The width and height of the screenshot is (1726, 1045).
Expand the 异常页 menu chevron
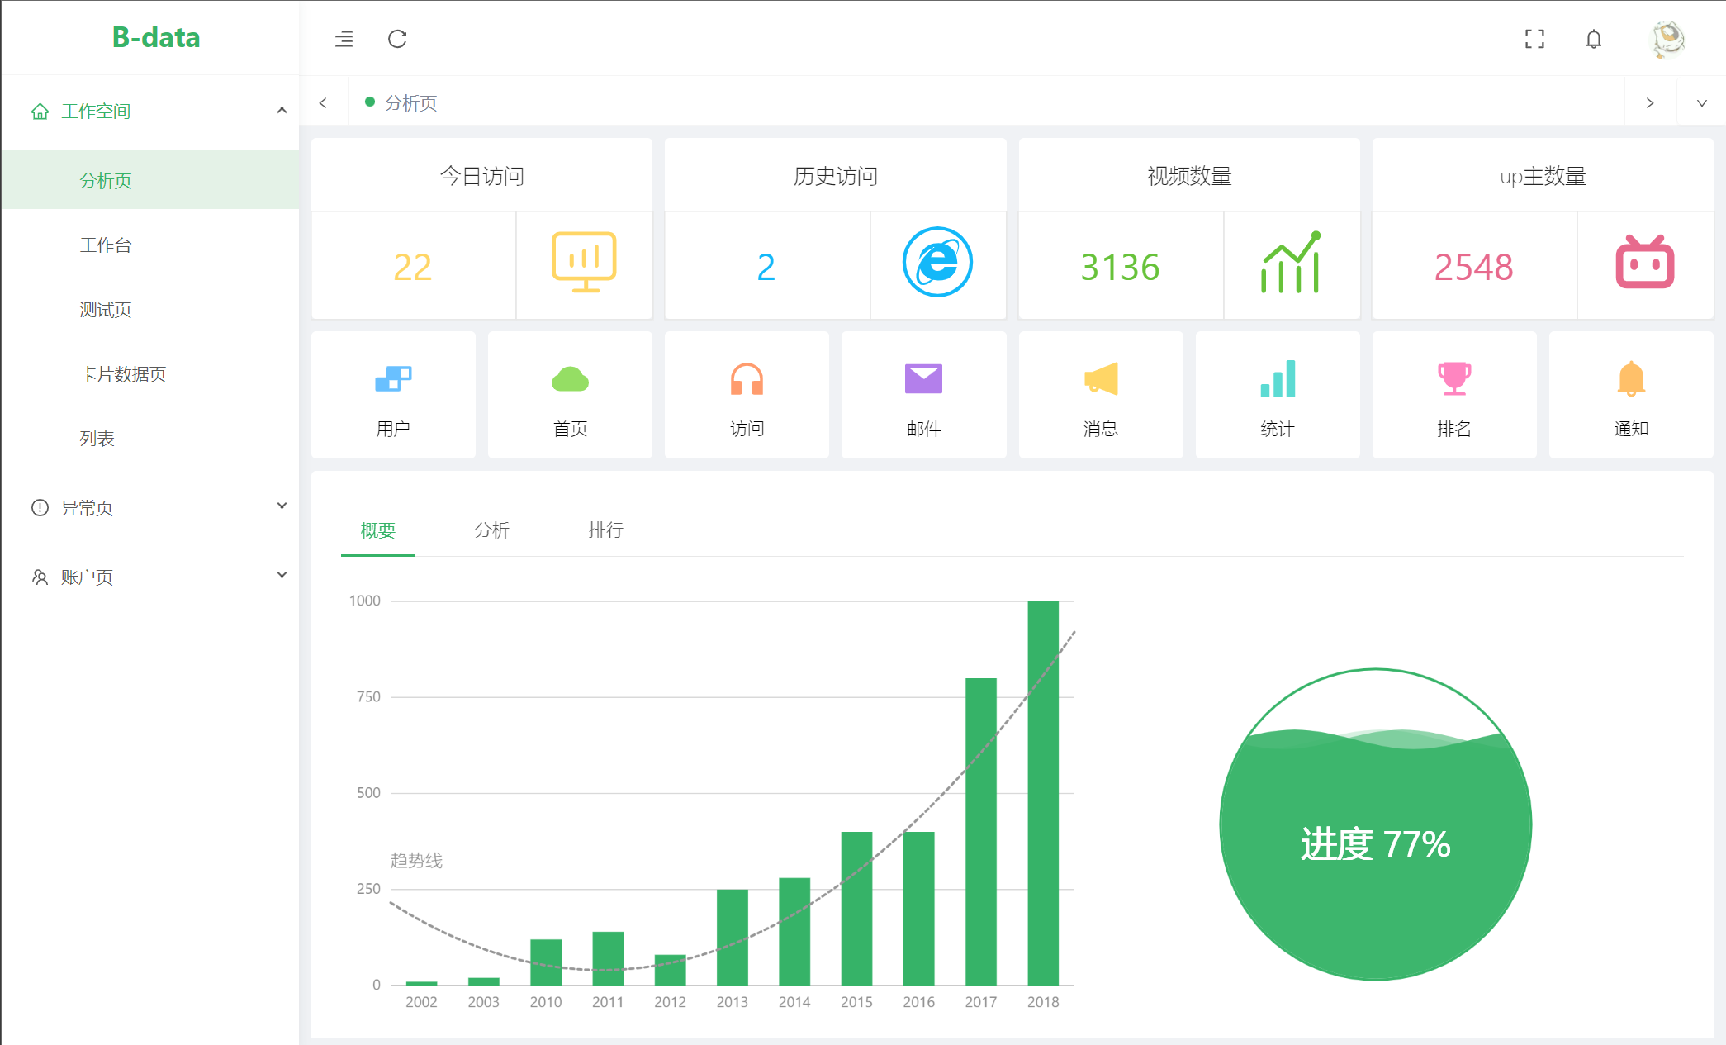click(282, 506)
